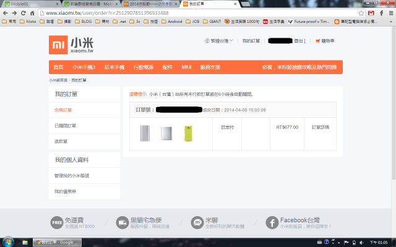Screen dimensions: 396x247
Task: Expand the bookmarks overflow chevron
Action: click(390, 22)
